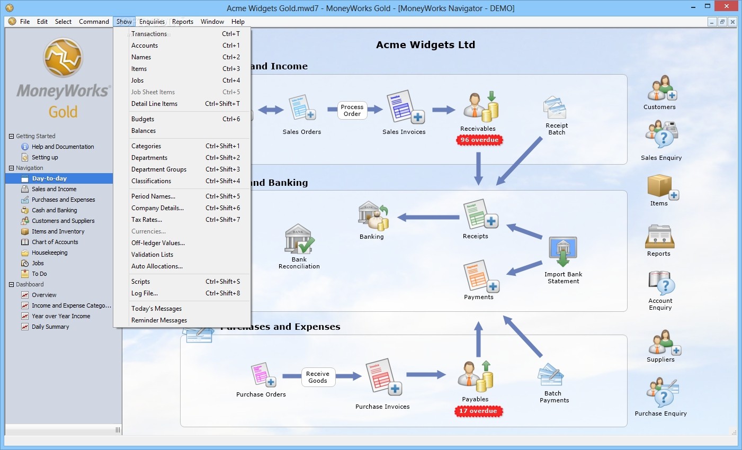Open the Sales Invoices icon
742x450 pixels.
click(x=406, y=107)
